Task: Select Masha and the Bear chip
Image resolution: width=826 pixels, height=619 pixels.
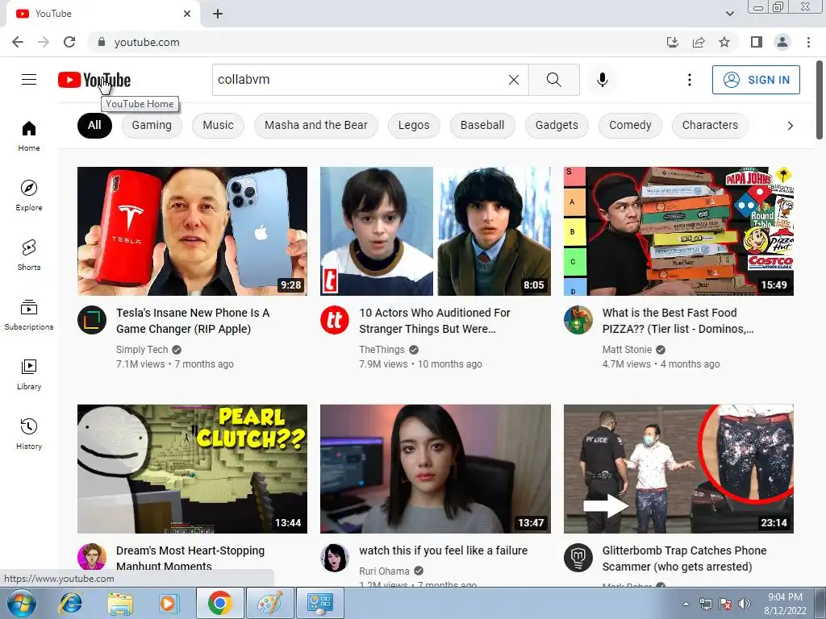Action: (316, 125)
